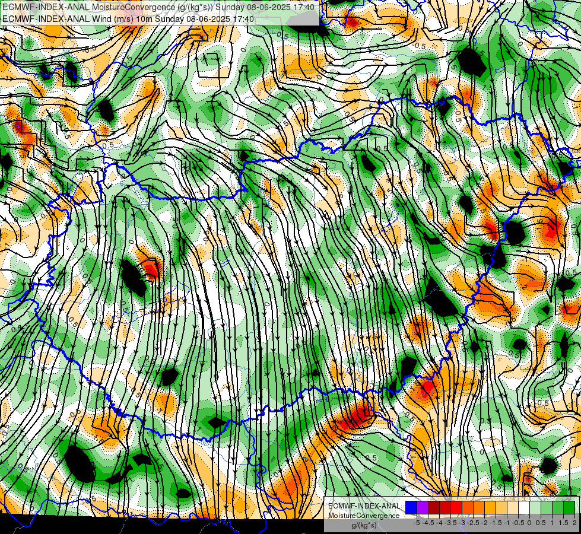
Task: Select the purple swatch in the legend
Action: 423,507
